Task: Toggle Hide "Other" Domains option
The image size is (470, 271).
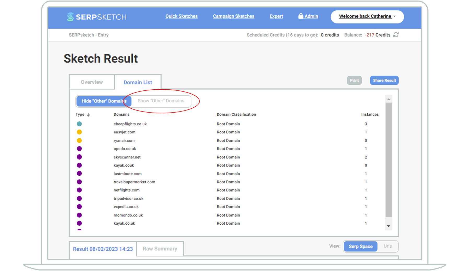Action: [x=104, y=101]
